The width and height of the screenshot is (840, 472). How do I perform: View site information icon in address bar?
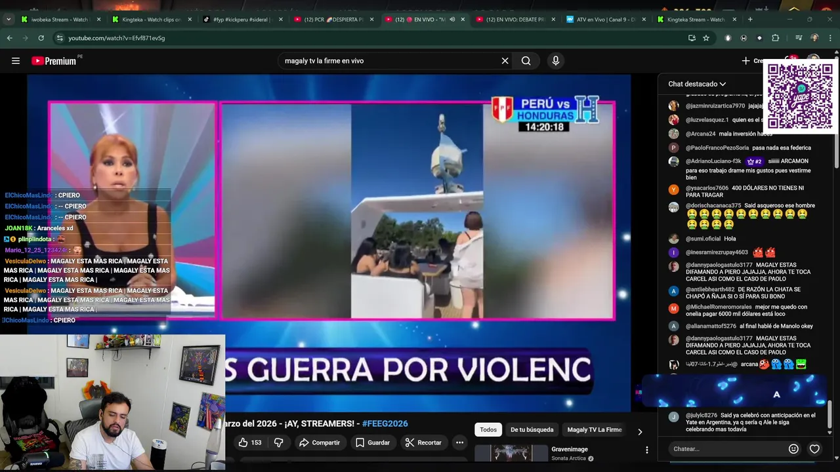(x=60, y=38)
